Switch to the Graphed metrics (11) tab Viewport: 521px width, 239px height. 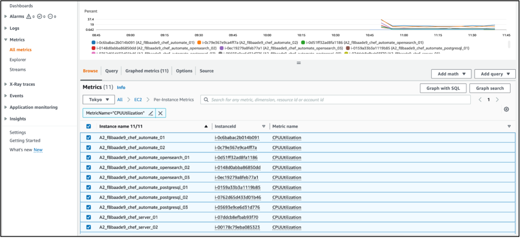[147, 71]
